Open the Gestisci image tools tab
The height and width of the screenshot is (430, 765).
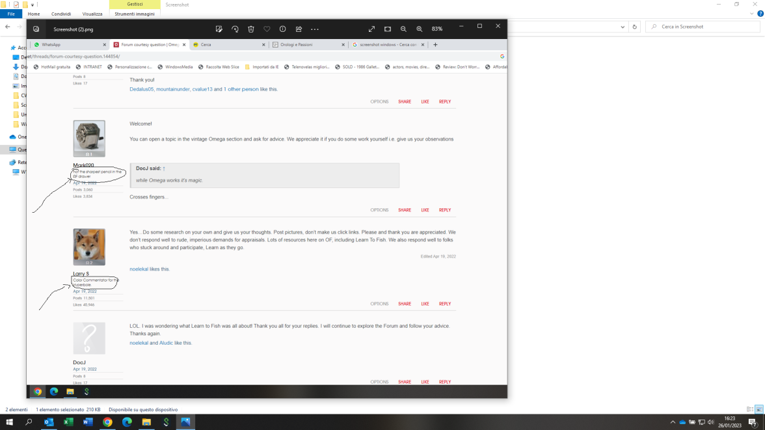click(135, 4)
